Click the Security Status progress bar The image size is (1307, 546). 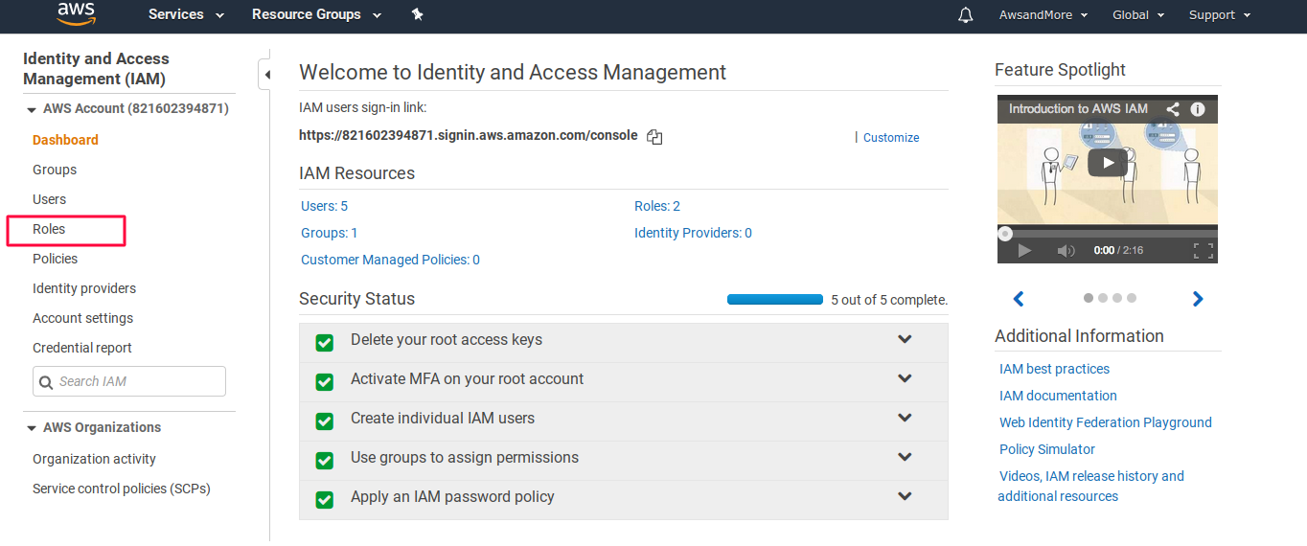pos(775,300)
